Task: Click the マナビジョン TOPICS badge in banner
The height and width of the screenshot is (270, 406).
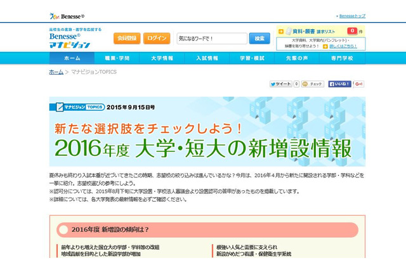Action: 77,107
